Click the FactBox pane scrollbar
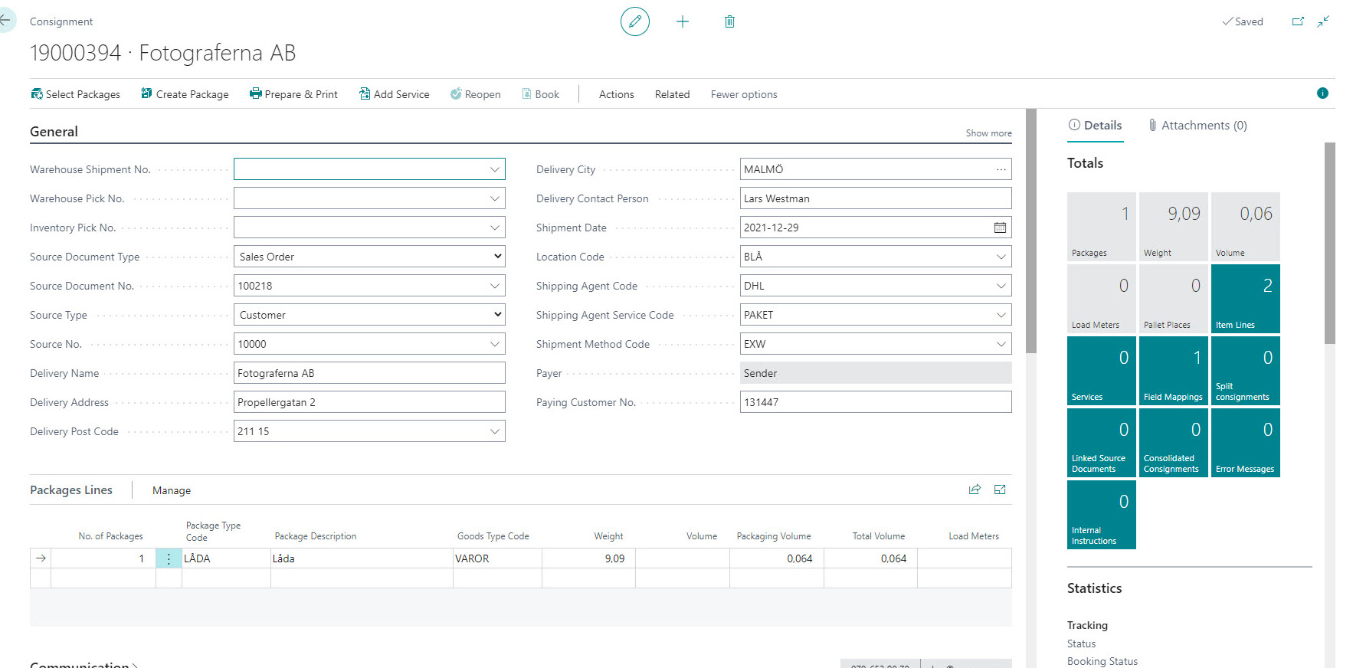This screenshot has width=1353, height=668. tap(1329, 244)
